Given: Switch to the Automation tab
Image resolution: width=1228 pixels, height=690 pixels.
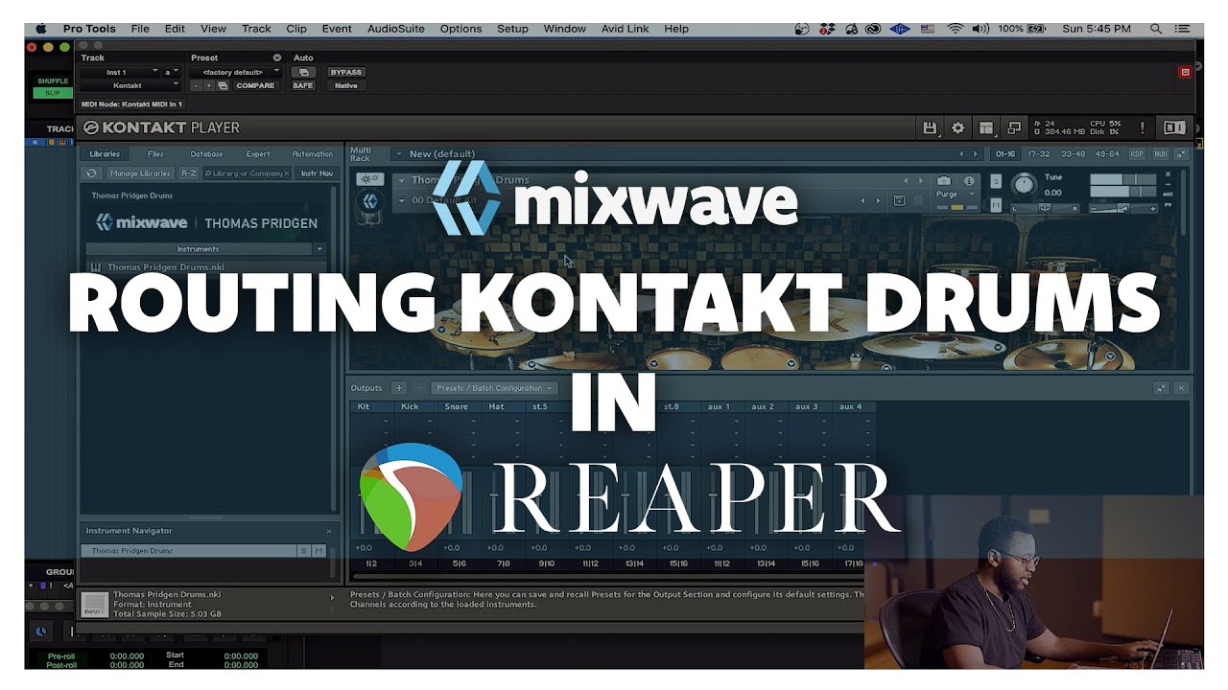Looking at the screenshot, I should [312, 153].
